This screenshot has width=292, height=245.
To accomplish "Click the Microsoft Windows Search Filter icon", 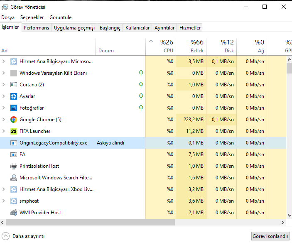I will click(14, 178).
